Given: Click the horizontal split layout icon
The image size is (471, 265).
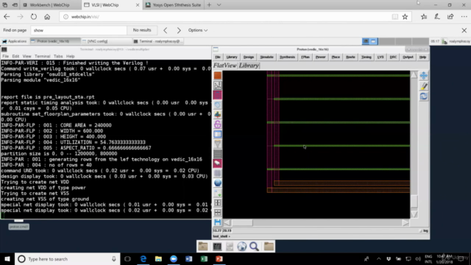Looking at the screenshot, I should [218, 212].
